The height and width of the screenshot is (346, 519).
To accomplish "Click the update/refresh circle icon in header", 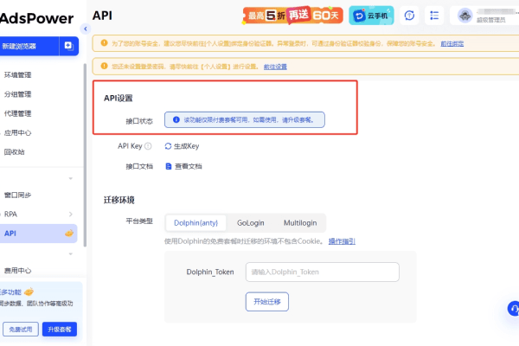I will pos(409,16).
